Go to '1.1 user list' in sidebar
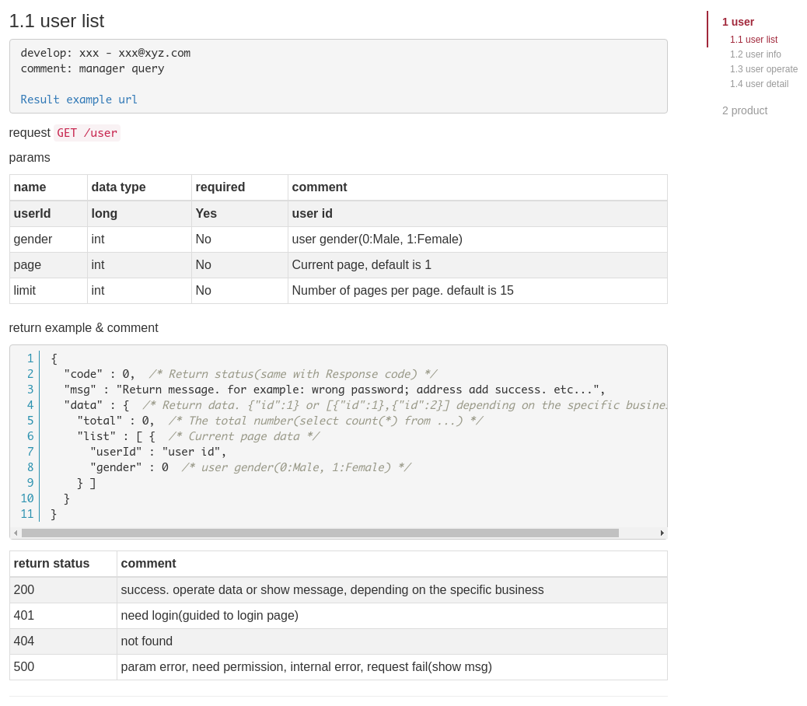This screenshot has width=807, height=706. [x=753, y=40]
